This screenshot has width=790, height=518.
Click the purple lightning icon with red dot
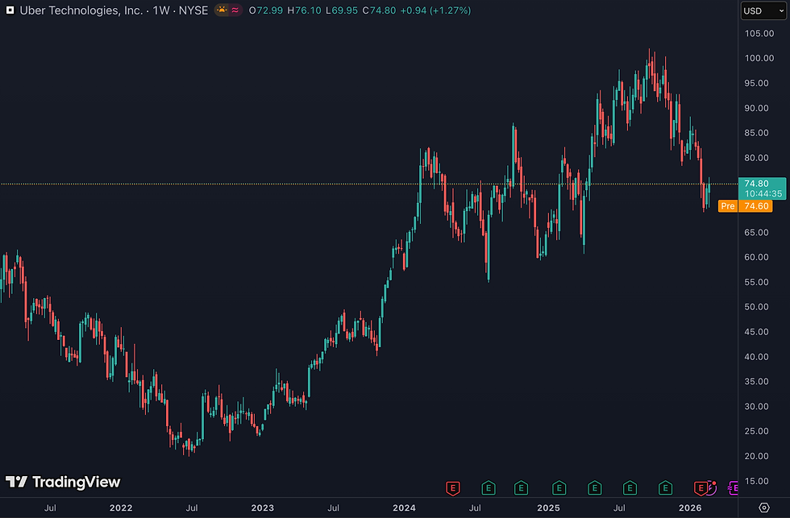pos(712,487)
